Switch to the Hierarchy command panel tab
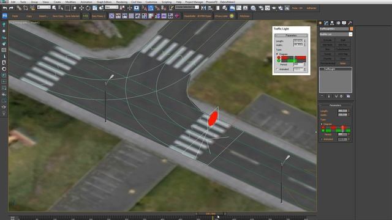The width and height of the screenshot is (392, 220). pos(332,23)
